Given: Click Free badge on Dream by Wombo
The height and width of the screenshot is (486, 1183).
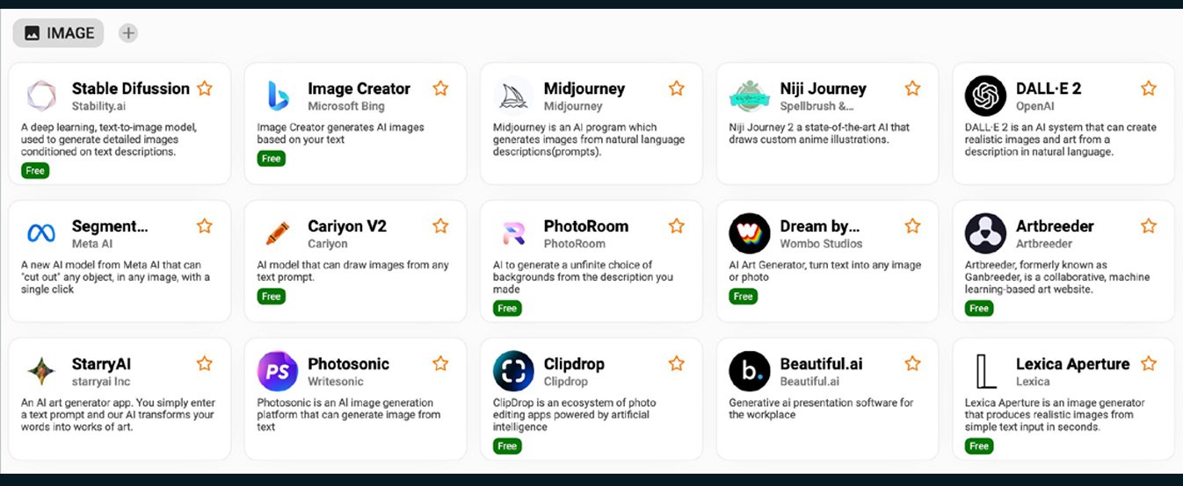Looking at the screenshot, I should click(x=744, y=296).
